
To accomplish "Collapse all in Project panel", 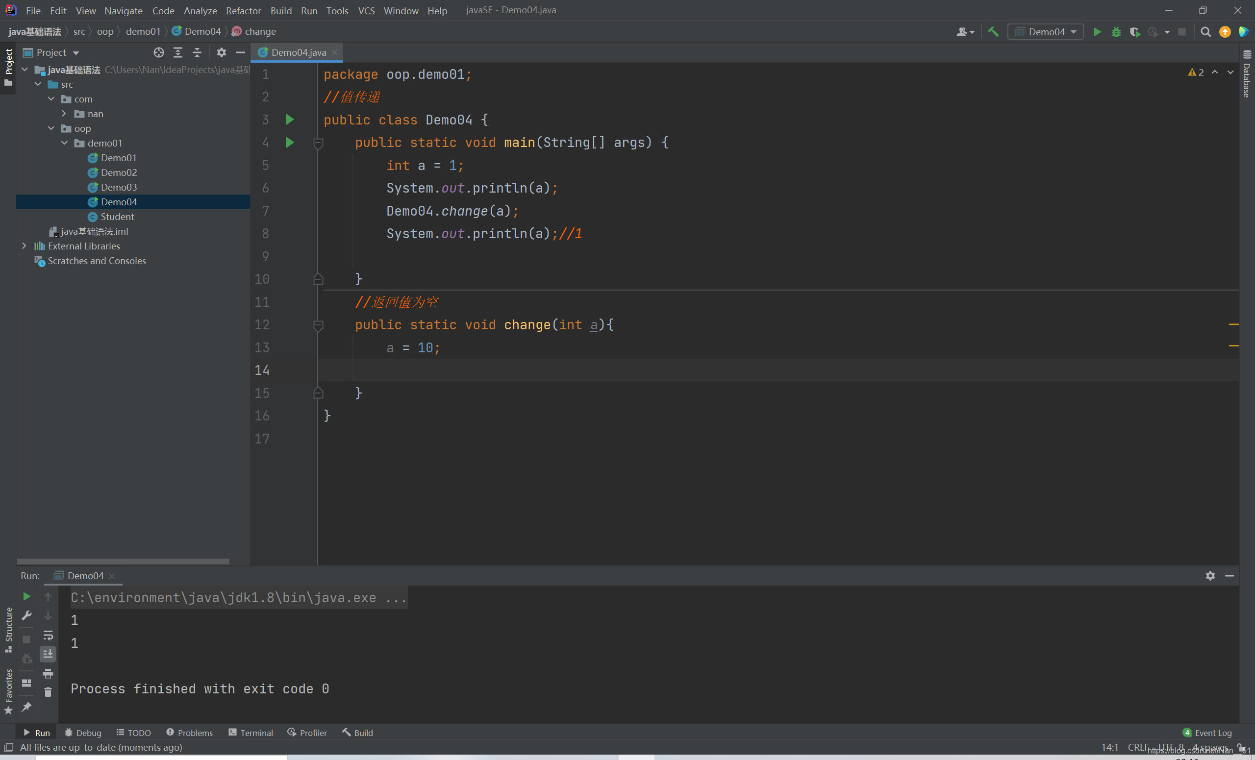I will click(x=197, y=52).
